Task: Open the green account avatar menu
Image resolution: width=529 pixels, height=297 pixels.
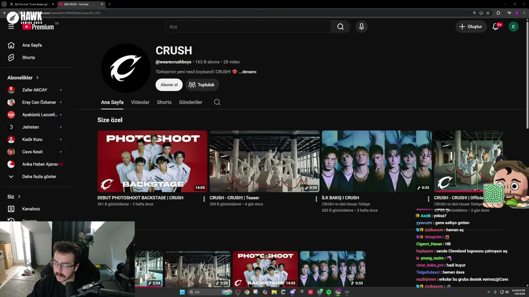Action: 513,27
